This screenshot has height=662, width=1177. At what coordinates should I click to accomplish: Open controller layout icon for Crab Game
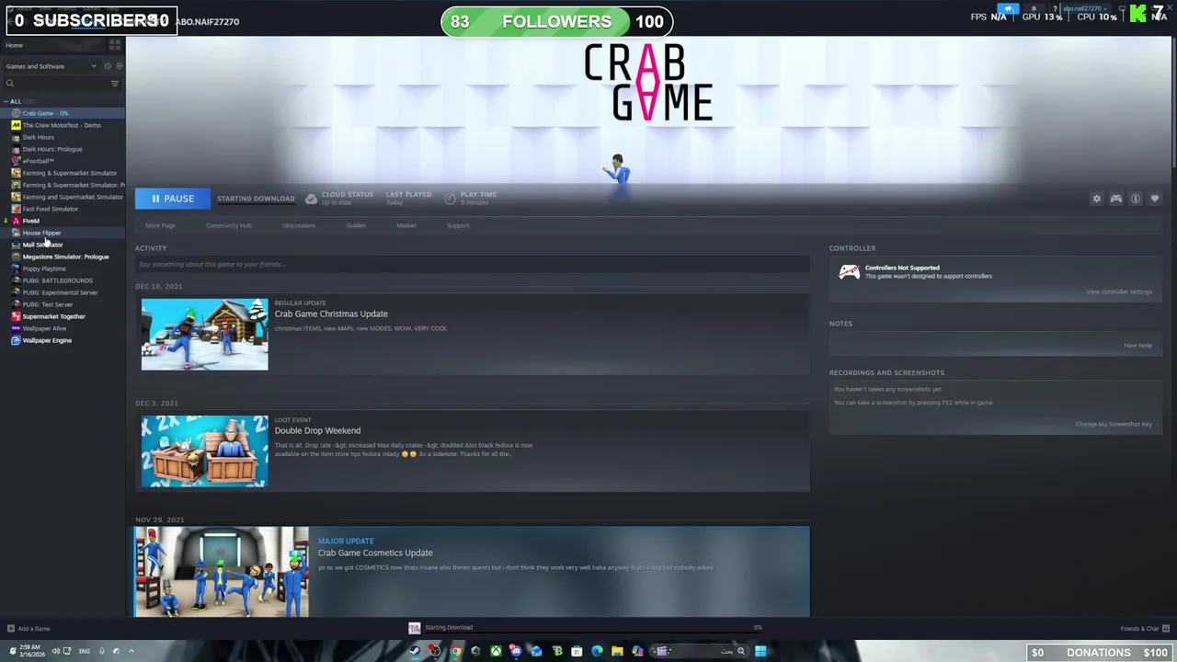1115,199
